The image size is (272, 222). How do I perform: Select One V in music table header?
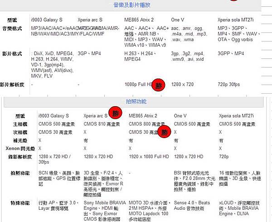pos(177,20)
